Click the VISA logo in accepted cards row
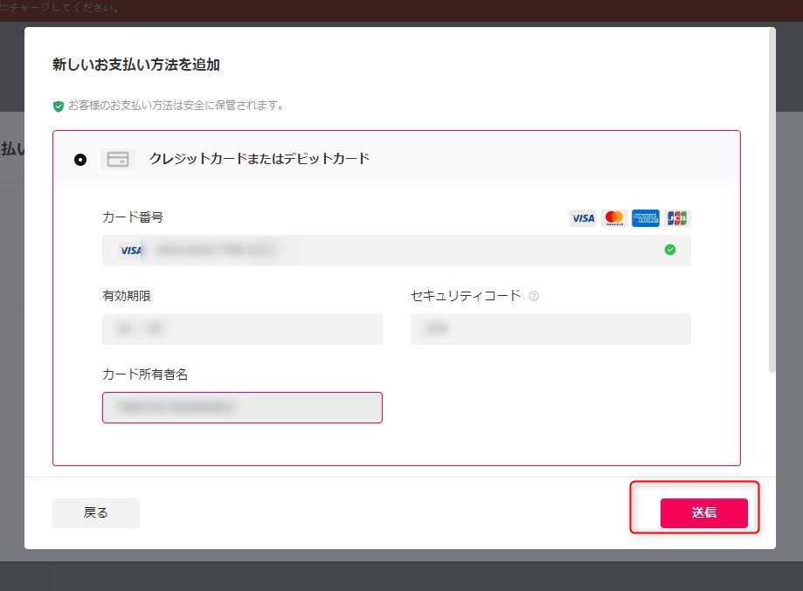Viewport: 803px width, 591px height. [x=582, y=218]
